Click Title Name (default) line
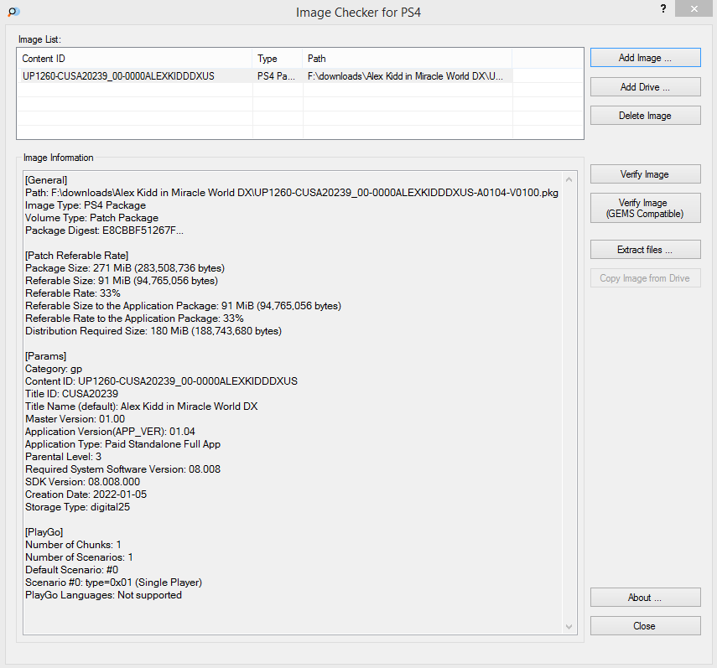This screenshot has width=717, height=668. pyautogui.click(x=141, y=406)
